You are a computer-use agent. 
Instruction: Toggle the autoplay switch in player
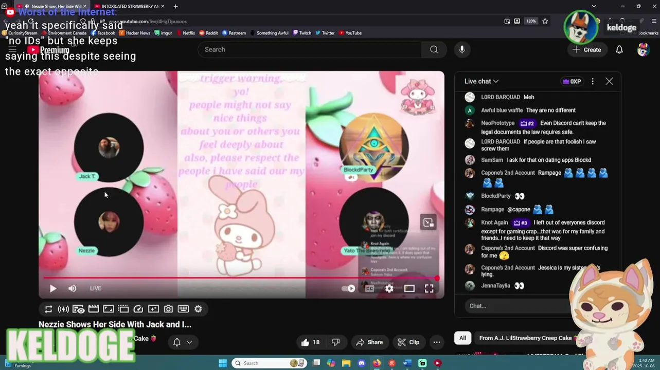349,288
